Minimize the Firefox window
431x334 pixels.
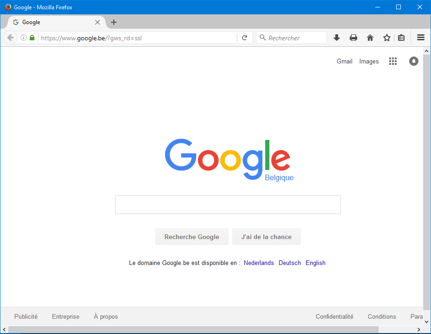(378, 7)
